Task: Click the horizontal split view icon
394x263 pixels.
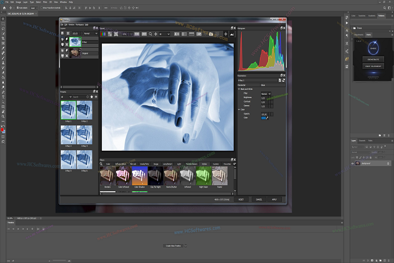Action: tap(192, 34)
